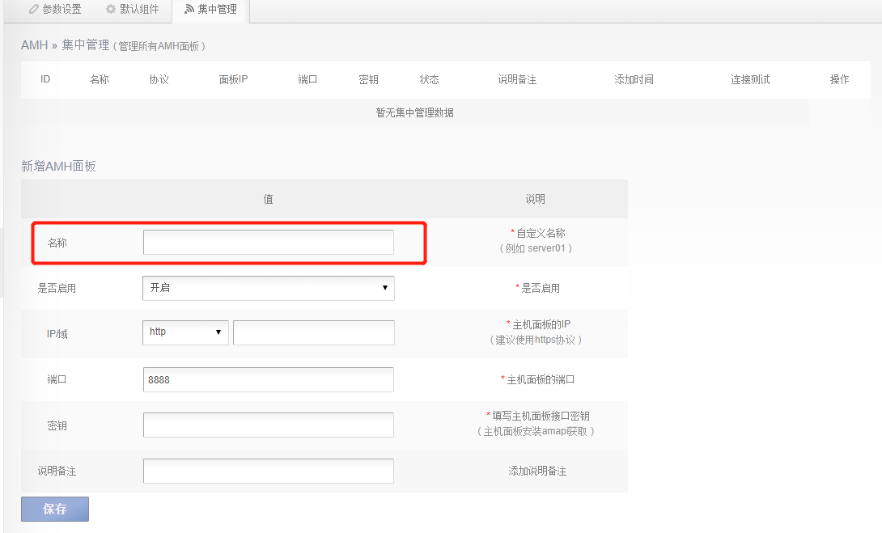Switch to the 默认组件 tab
The width and height of the screenshot is (882, 533).
[x=132, y=10]
